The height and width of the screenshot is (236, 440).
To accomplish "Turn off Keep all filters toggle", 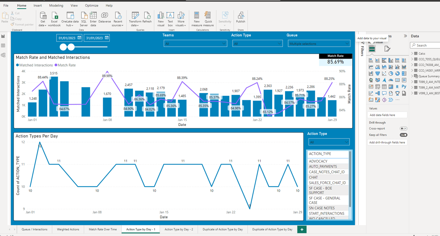I will point(403,135).
